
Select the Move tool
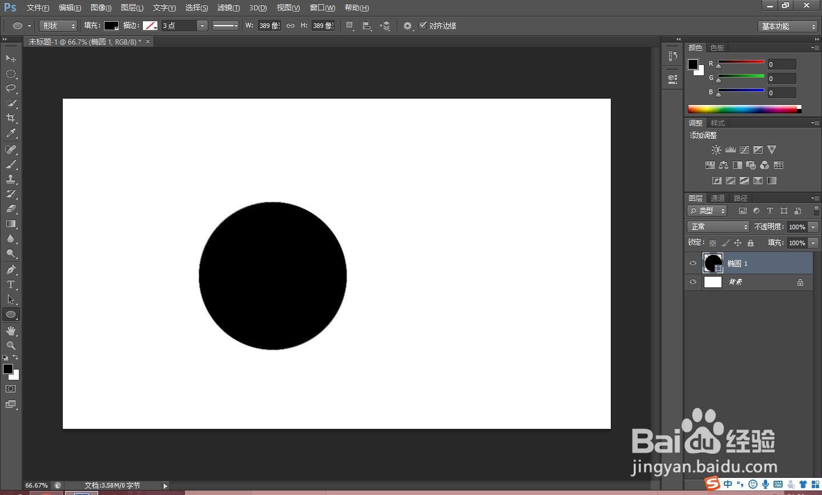(x=10, y=58)
